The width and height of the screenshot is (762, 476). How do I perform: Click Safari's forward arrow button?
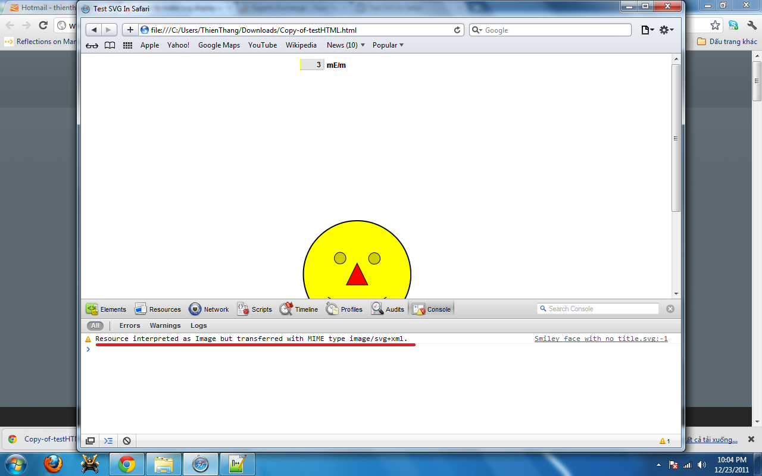[x=109, y=30]
